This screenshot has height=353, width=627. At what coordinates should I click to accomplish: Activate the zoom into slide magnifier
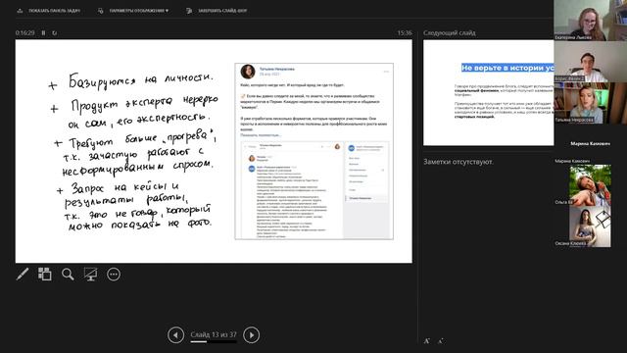68,275
